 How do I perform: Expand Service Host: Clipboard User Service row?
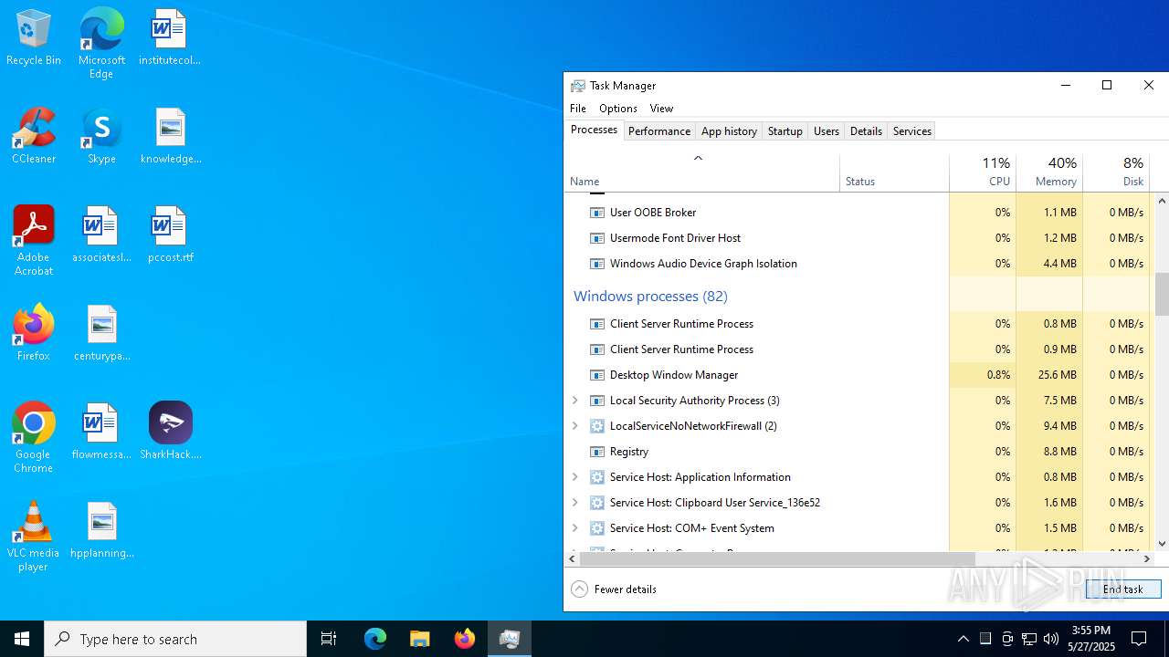point(574,503)
